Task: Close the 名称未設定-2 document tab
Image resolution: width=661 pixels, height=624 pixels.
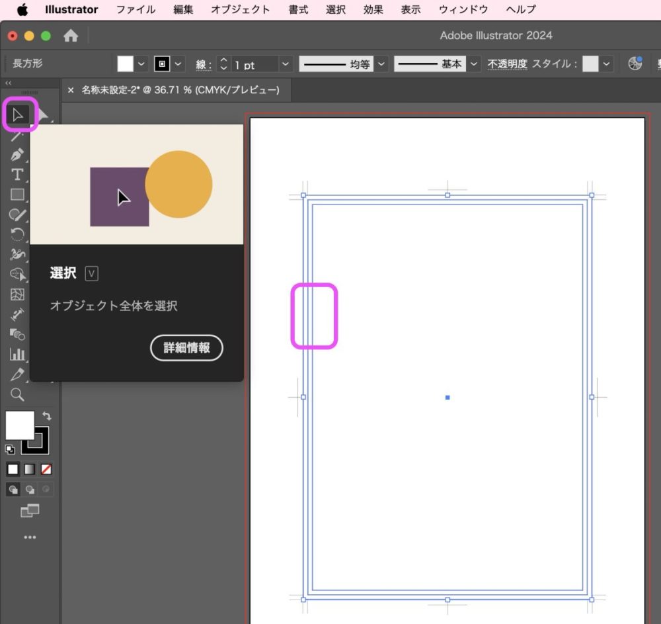Action: (x=71, y=90)
